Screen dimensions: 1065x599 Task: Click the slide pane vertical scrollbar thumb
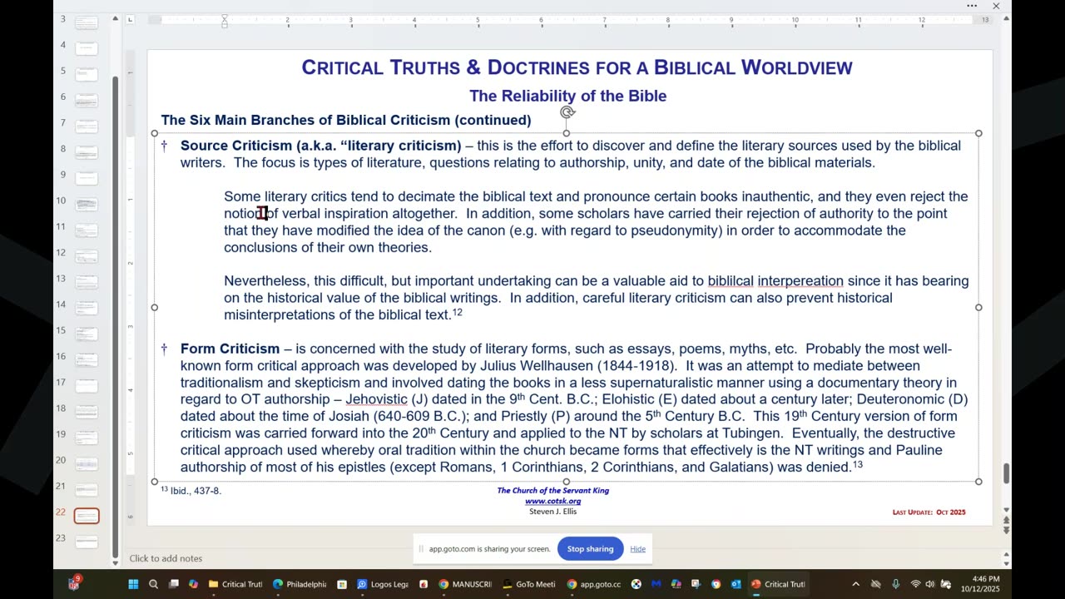(1006, 473)
